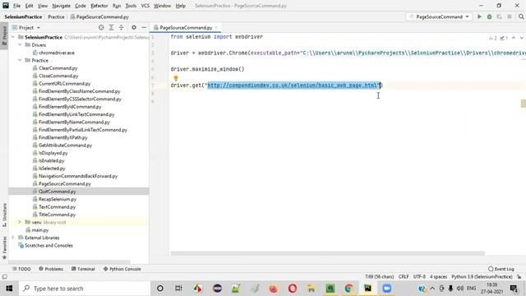Open the Python Console tool window
The image size is (526, 296).
coord(122,269)
